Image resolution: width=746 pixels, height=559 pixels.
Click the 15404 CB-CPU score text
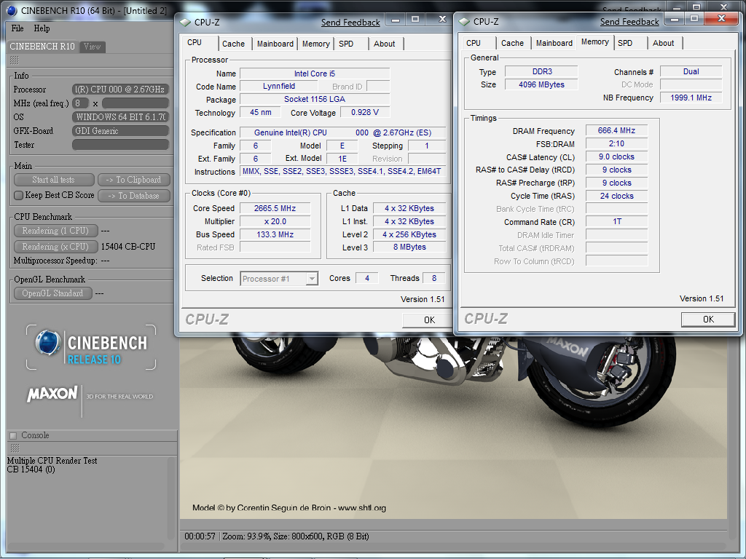click(x=128, y=247)
